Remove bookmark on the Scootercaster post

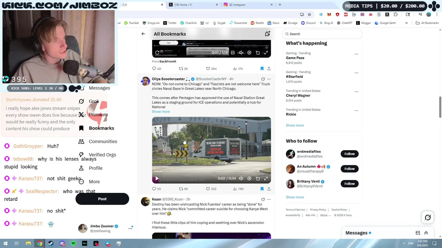coord(262,189)
